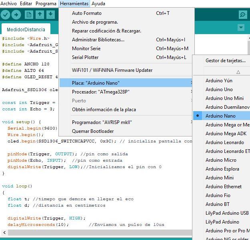
Task: Select the MedidorDistancia sketch tab
Action: coord(26,29)
